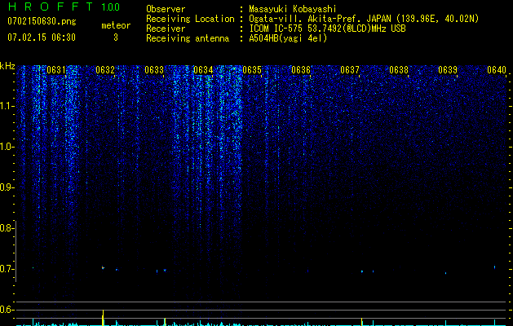Viewport: 513px width, 326px height.
Task: Click the 0.9 kHz axis label
Action: tap(7, 187)
